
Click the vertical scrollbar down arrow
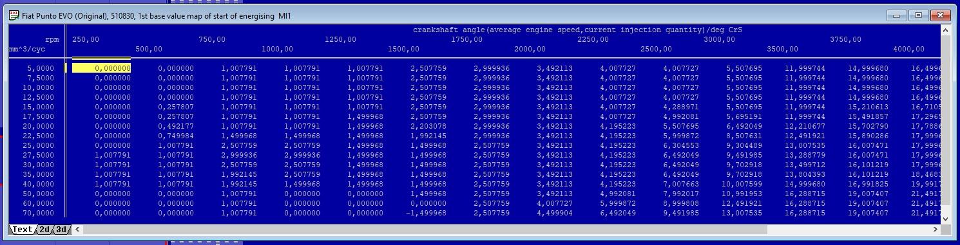coord(945,219)
